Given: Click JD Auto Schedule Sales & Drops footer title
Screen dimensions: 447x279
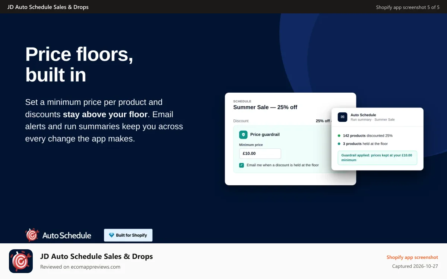Looking at the screenshot, I should click(96, 256).
